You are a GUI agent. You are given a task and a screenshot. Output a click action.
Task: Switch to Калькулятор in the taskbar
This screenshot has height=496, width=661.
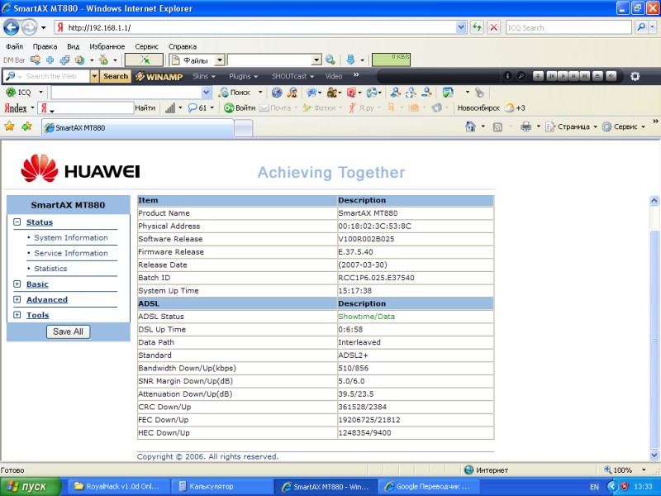click(222, 486)
